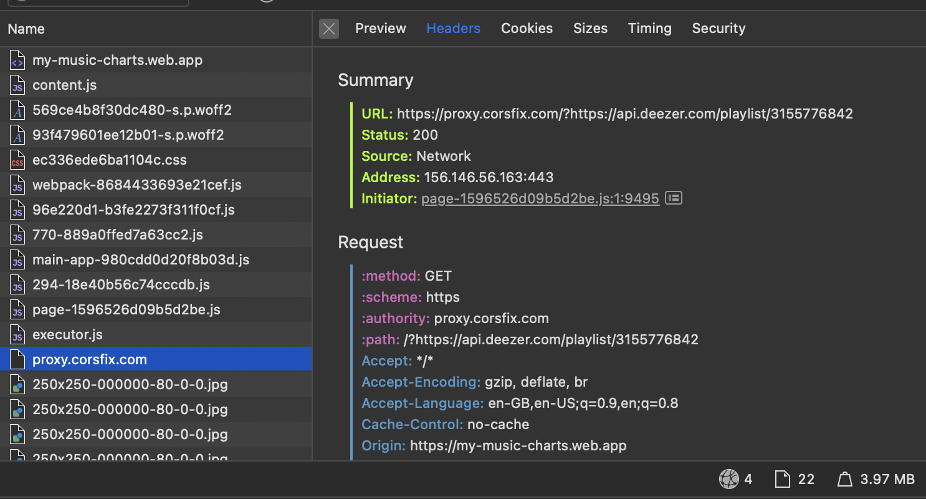The height and width of the screenshot is (499, 926).
Task: Select executor.js in the resource list
Action: [156, 335]
